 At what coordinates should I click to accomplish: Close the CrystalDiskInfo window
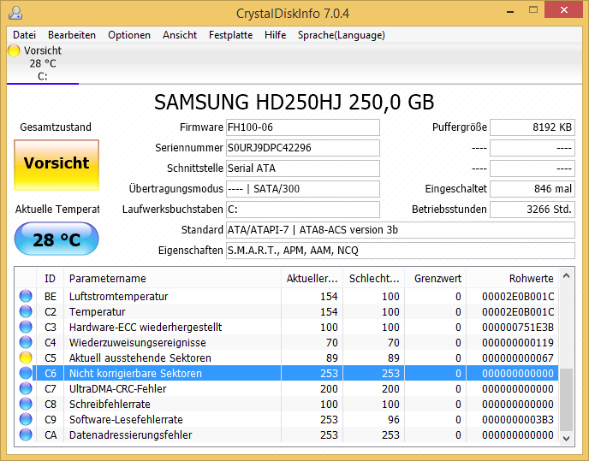tap(564, 10)
